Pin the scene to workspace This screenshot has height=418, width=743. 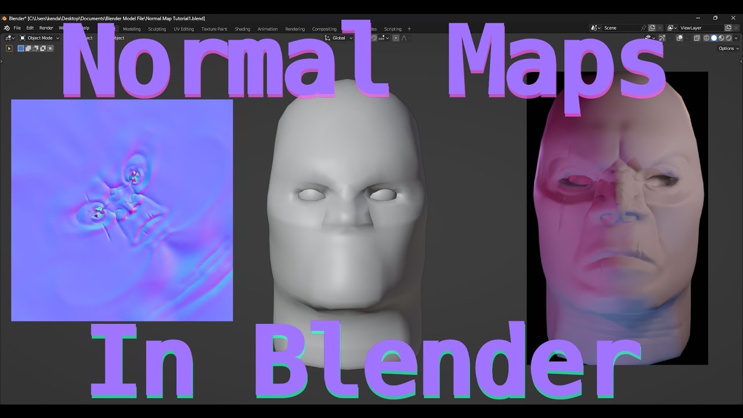643,28
